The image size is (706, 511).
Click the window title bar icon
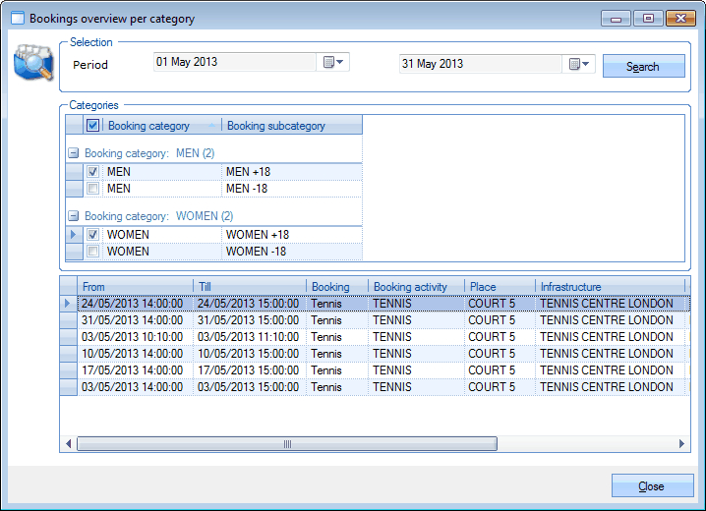pos(17,19)
